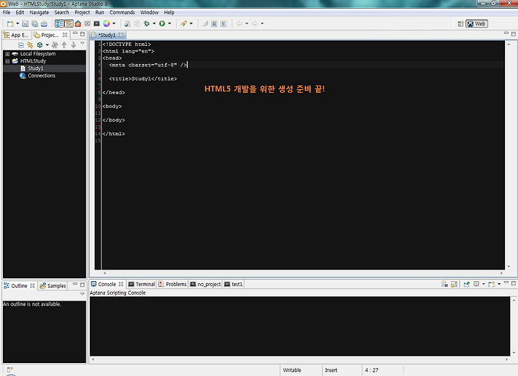The image size is (518, 376).
Task: Open the Outline view menu triangle
Action: click(83, 294)
